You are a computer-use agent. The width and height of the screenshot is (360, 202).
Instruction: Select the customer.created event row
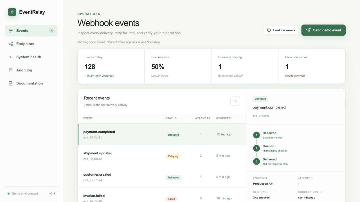pyautogui.click(x=162, y=177)
